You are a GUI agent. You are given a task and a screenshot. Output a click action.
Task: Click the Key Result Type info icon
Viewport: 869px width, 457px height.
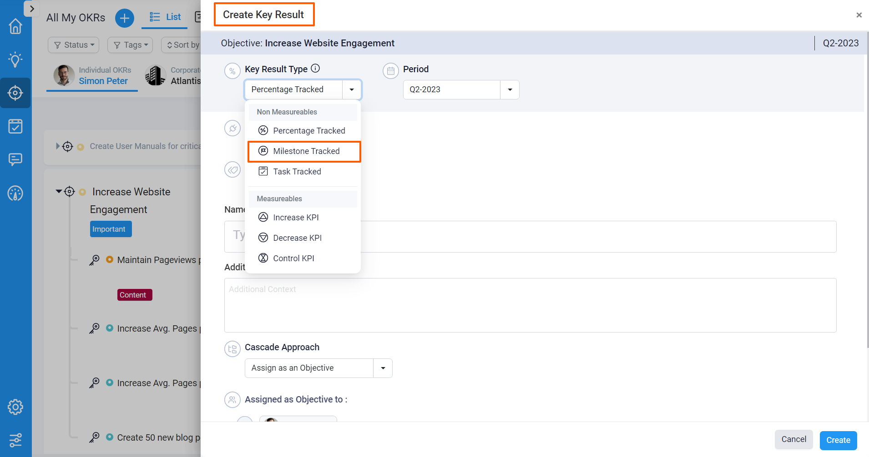pyautogui.click(x=315, y=69)
